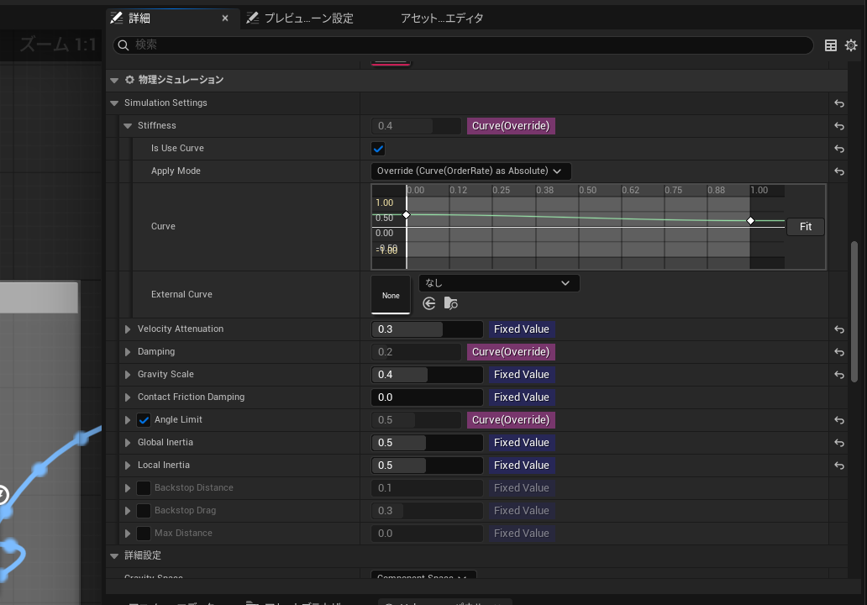Focus the details search field

pyautogui.click(x=463, y=45)
